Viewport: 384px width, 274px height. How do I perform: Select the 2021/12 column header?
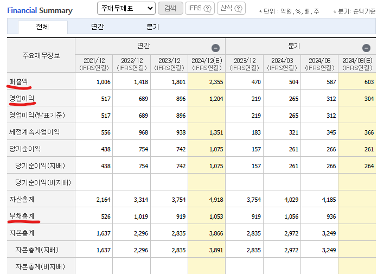[x=94, y=63]
